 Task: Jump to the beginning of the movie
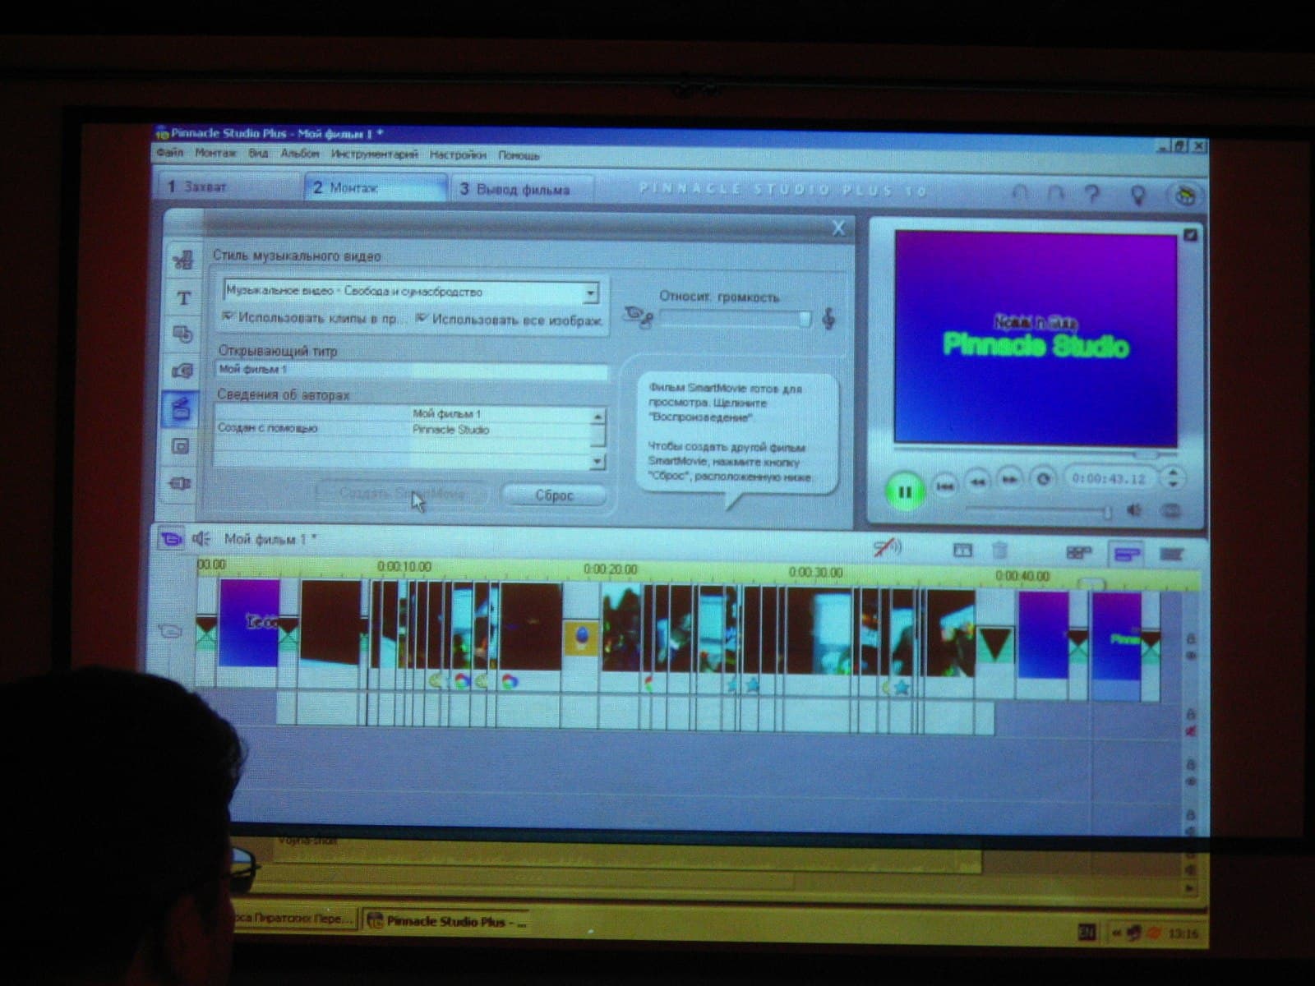pyautogui.click(x=945, y=486)
